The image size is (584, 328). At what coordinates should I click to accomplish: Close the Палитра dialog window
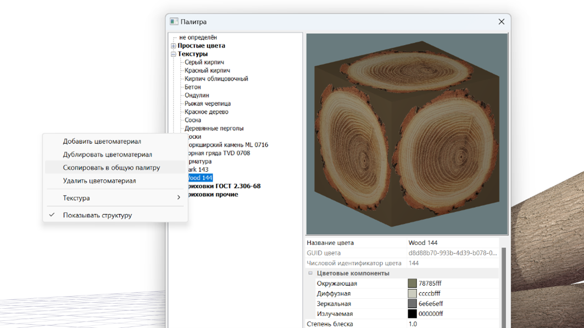pyautogui.click(x=501, y=22)
